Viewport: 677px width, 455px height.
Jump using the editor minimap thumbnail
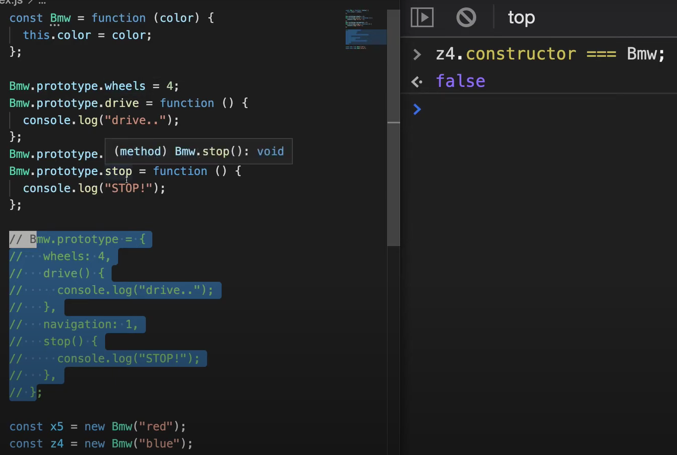(x=366, y=29)
